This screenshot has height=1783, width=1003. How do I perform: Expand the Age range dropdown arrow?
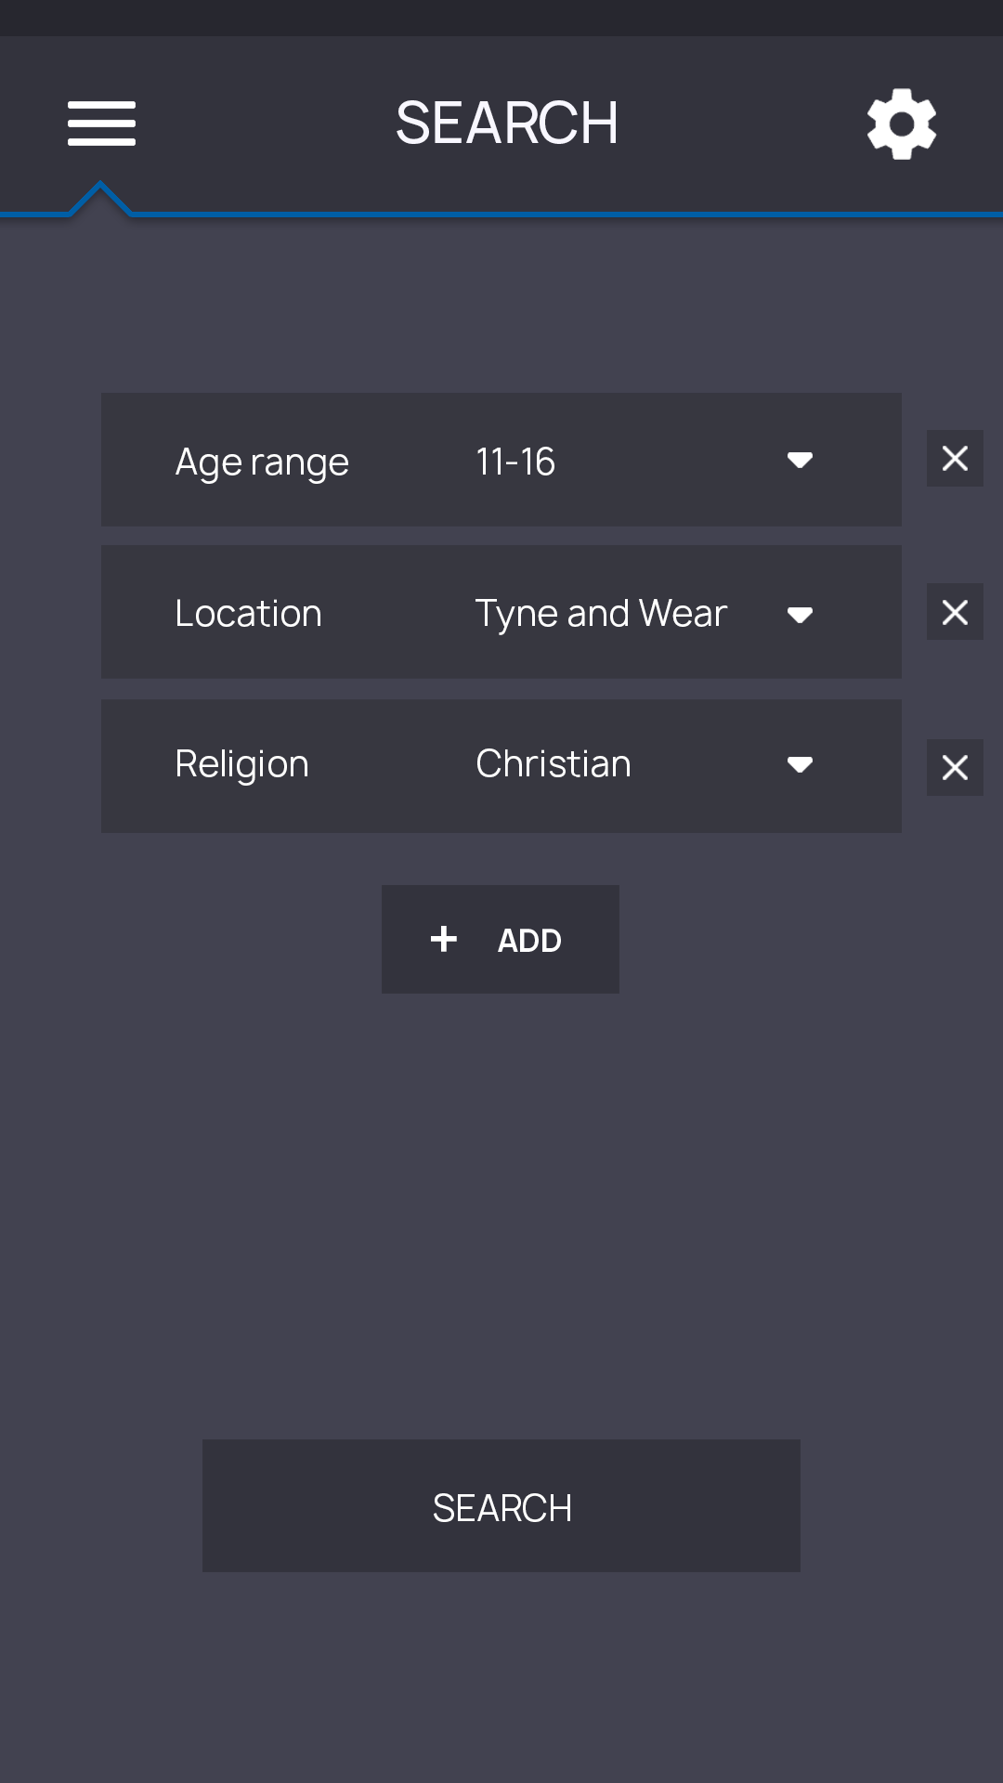tap(800, 460)
